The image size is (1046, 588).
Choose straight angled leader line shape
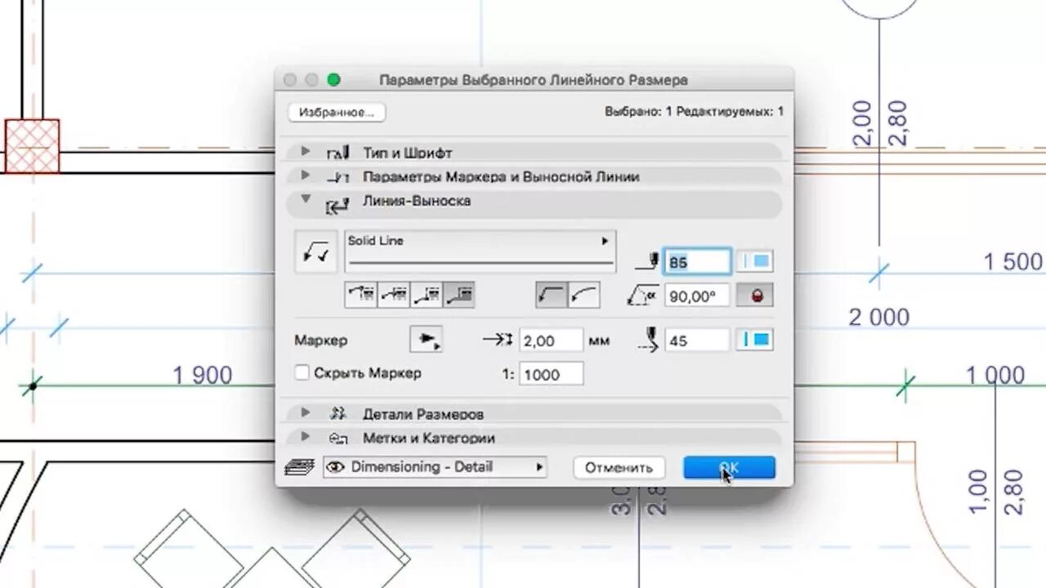pyautogui.click(x=552, y=295)
